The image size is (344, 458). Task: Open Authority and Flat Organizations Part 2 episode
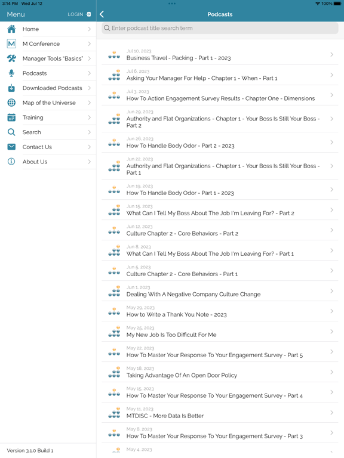[220, 119]
